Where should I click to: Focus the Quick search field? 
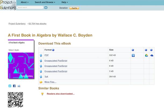coord(30,8)
